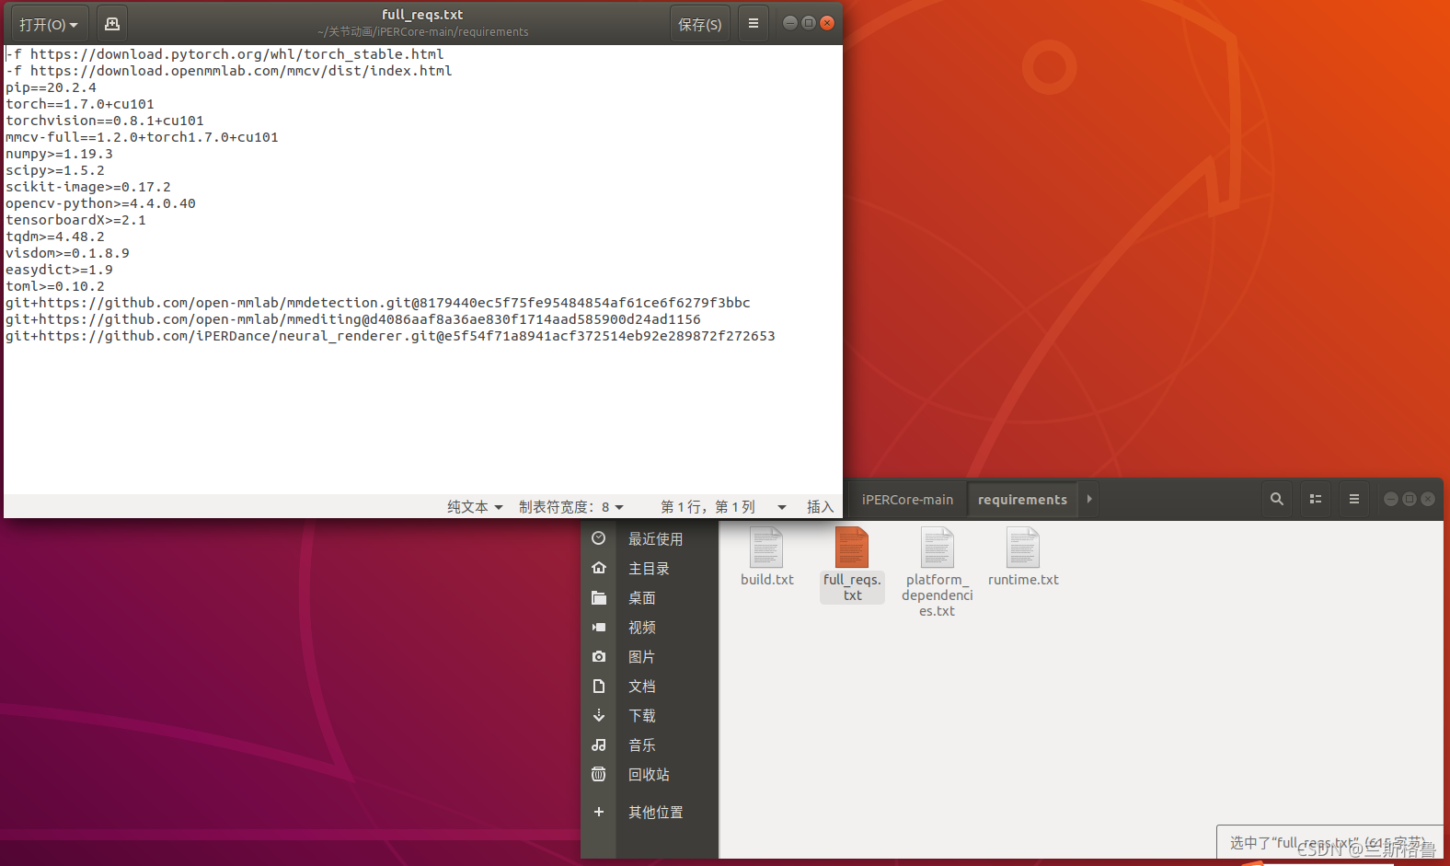
Task: Click the full_reqs.txt title in gedit header
Action: click(422, 15)
